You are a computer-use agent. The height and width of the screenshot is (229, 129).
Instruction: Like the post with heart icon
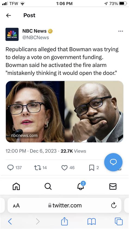(64, 168)
